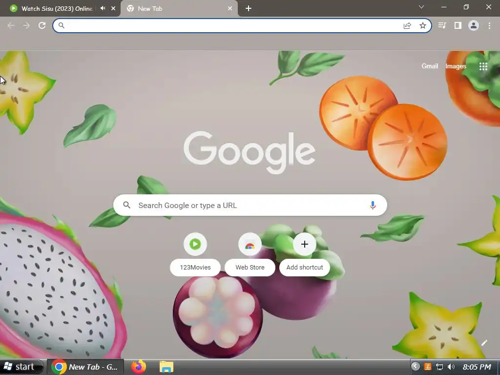Open the Windows start button
This screenshot has width=500, height=375.
coord(21,367)
